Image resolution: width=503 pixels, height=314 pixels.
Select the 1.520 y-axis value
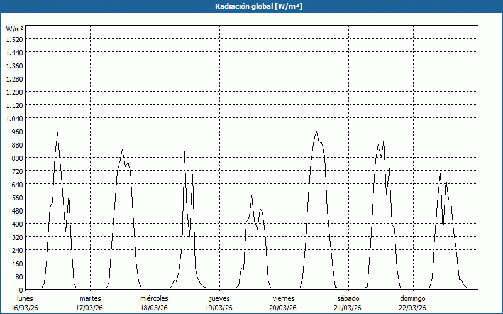tap(14, 39)
